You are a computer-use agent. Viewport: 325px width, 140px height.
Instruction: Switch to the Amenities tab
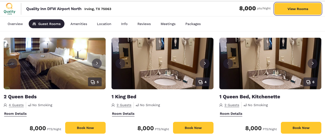tap(79, 24)
